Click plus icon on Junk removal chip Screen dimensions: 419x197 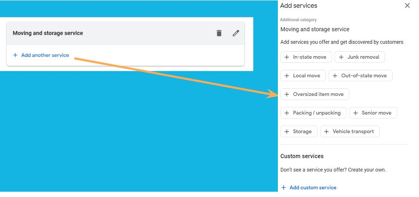pyautogui.click(x=341, y=57)
